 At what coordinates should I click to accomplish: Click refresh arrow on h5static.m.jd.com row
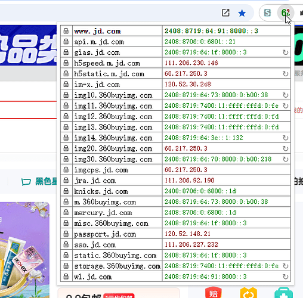[x=286, y=74]
